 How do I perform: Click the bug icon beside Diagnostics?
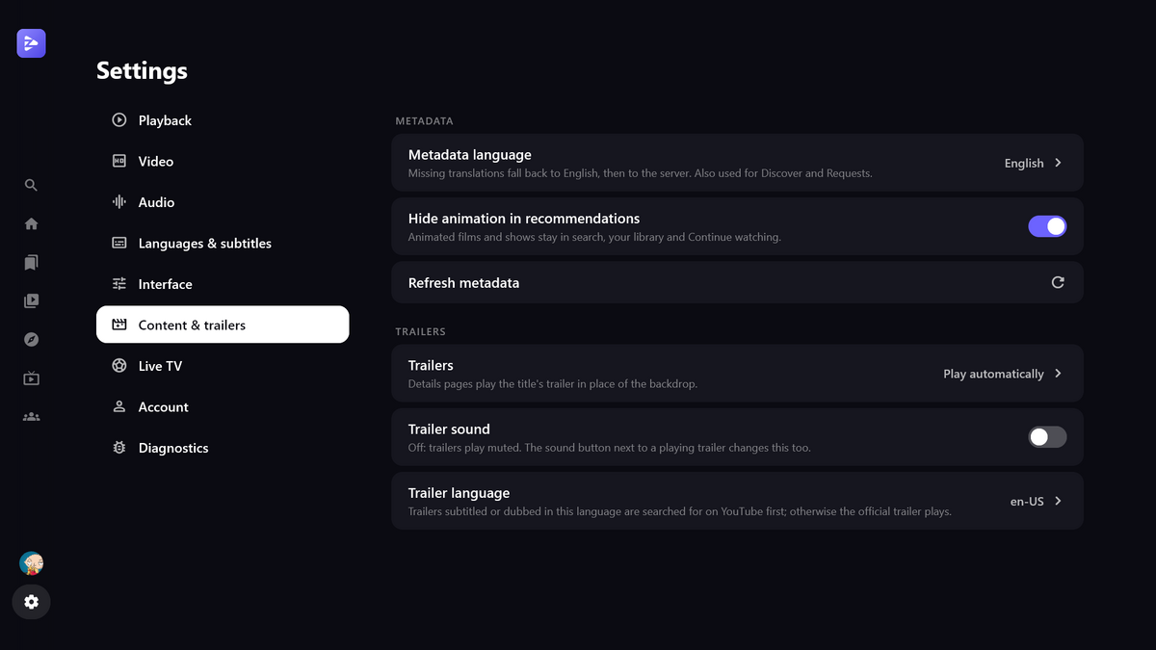(119, 448)
